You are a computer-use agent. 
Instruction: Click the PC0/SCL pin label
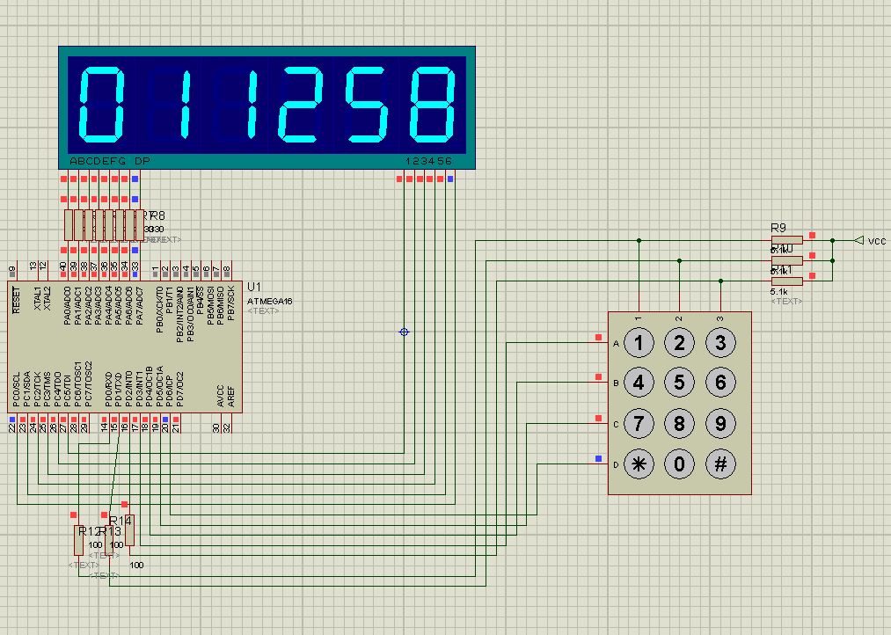pos(17,390)
